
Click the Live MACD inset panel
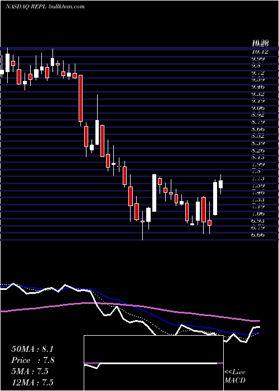[153, 363]
